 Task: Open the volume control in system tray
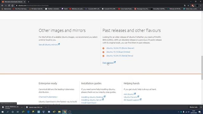189,112
